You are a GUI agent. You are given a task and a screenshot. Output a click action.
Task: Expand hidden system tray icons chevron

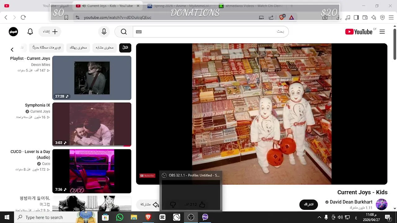(319, 217)
